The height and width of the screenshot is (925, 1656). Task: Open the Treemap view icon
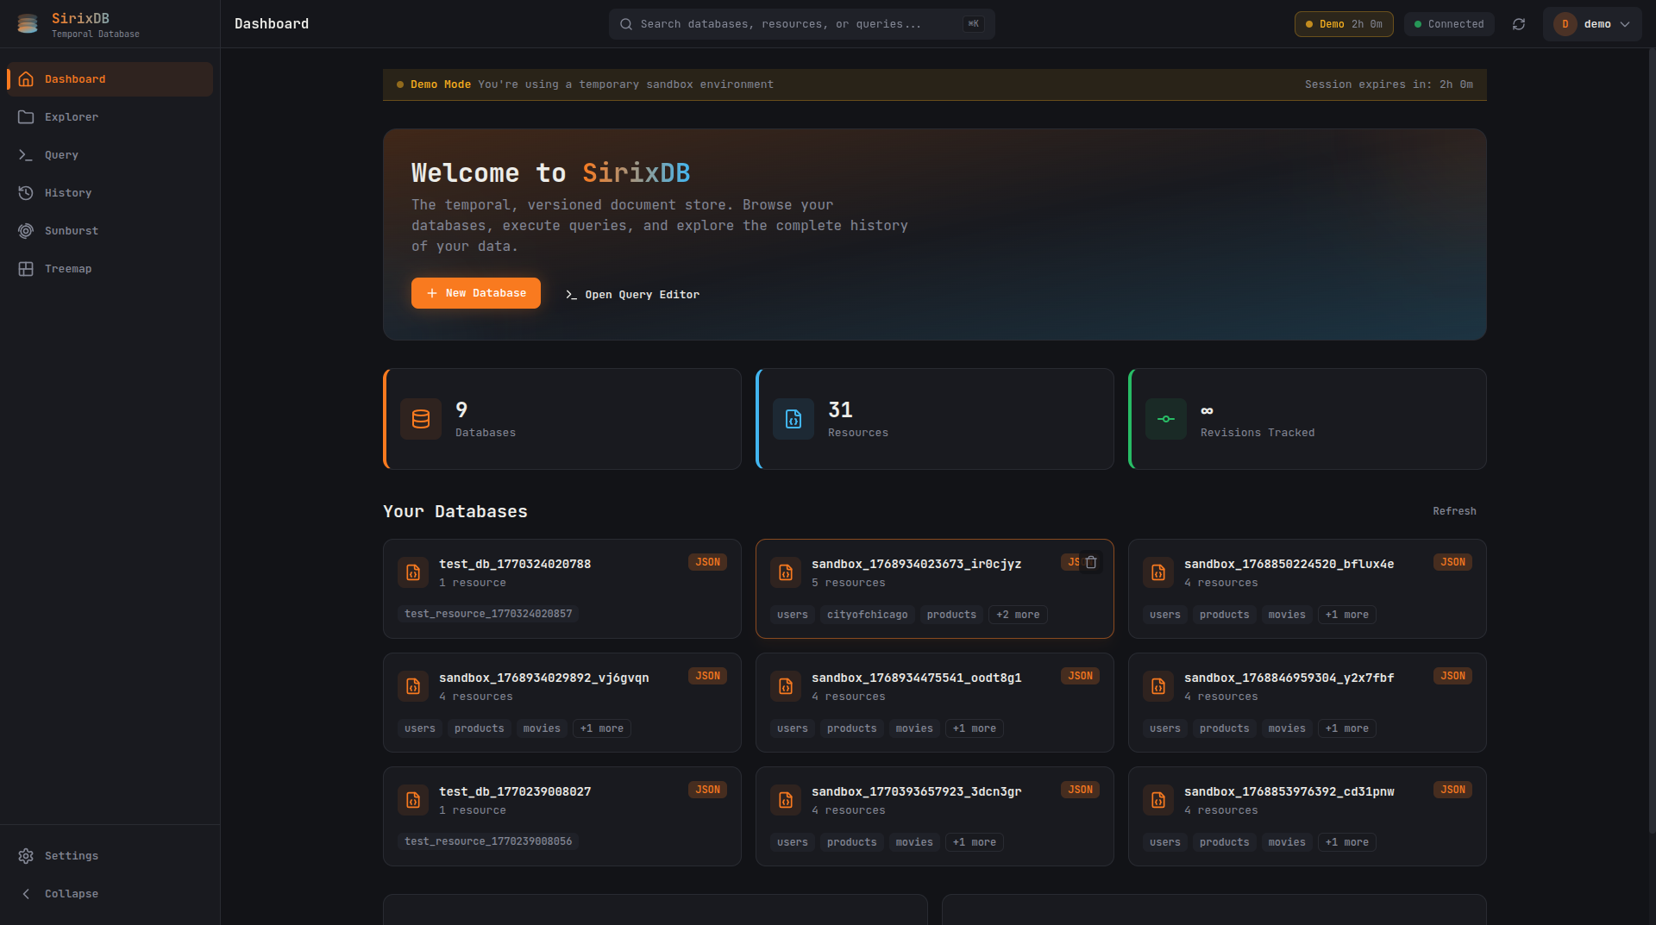click(26, 268)
